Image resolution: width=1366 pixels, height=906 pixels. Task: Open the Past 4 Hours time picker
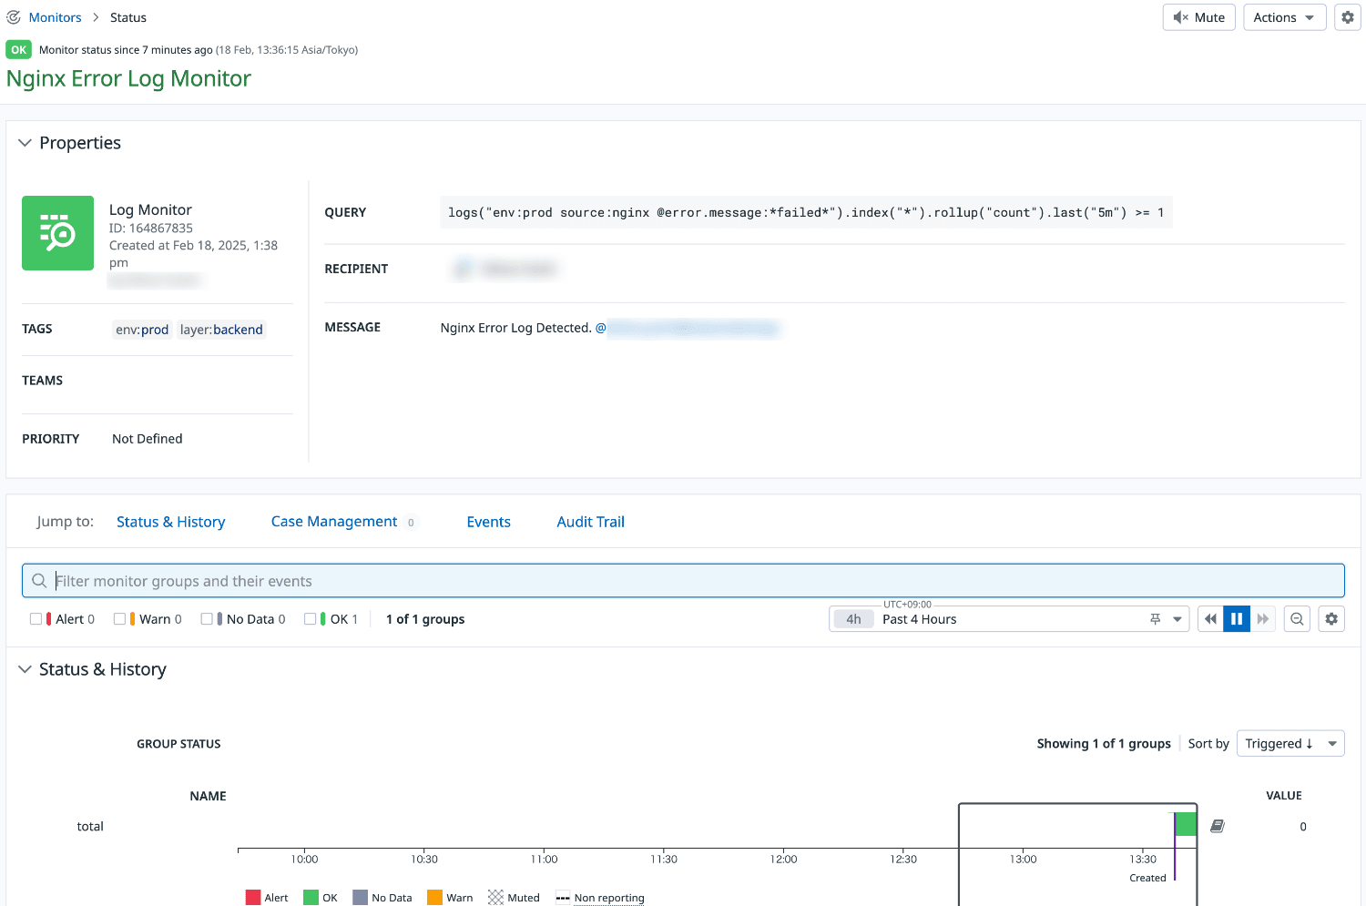[1009, 619]
